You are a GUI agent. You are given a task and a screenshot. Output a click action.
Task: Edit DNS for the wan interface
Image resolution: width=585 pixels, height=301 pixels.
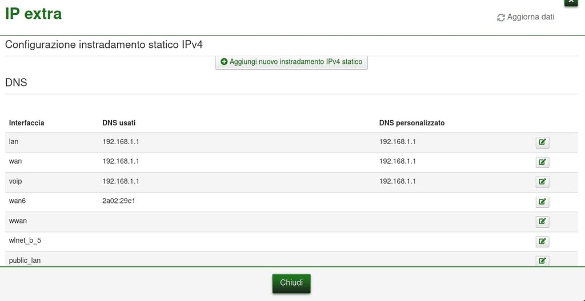click(542, 162)
